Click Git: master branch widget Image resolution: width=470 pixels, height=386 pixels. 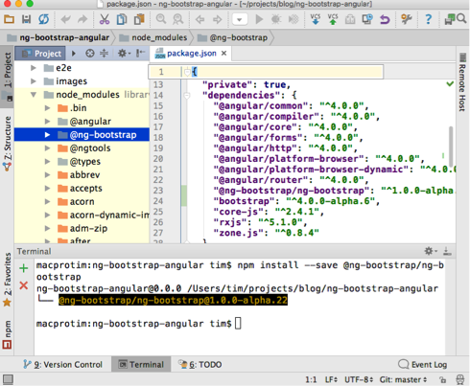[x=403, y=379]
